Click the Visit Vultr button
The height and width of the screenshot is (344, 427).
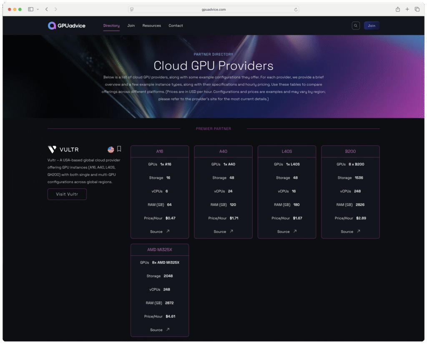67,194
